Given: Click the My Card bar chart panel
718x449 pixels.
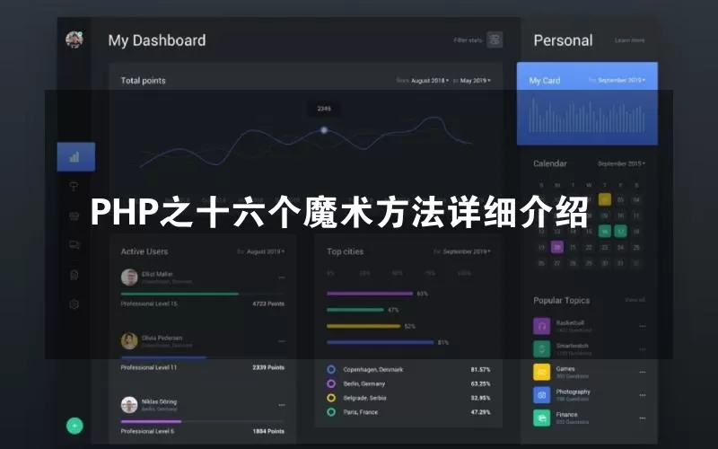Looking at the screenshot, I should tap(587, 103).
